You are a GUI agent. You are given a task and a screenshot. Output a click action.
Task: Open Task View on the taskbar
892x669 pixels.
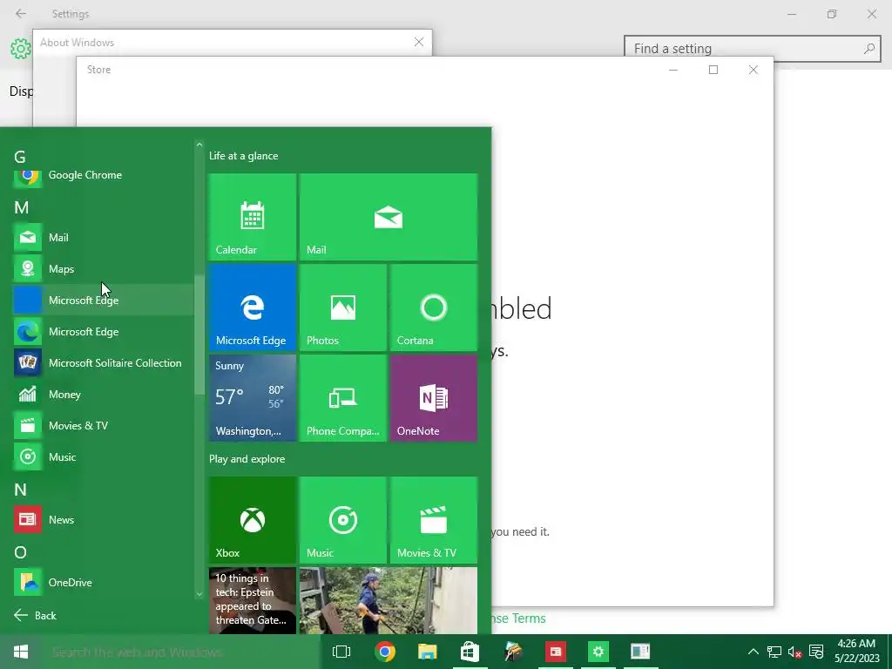(x=341, y=652)
